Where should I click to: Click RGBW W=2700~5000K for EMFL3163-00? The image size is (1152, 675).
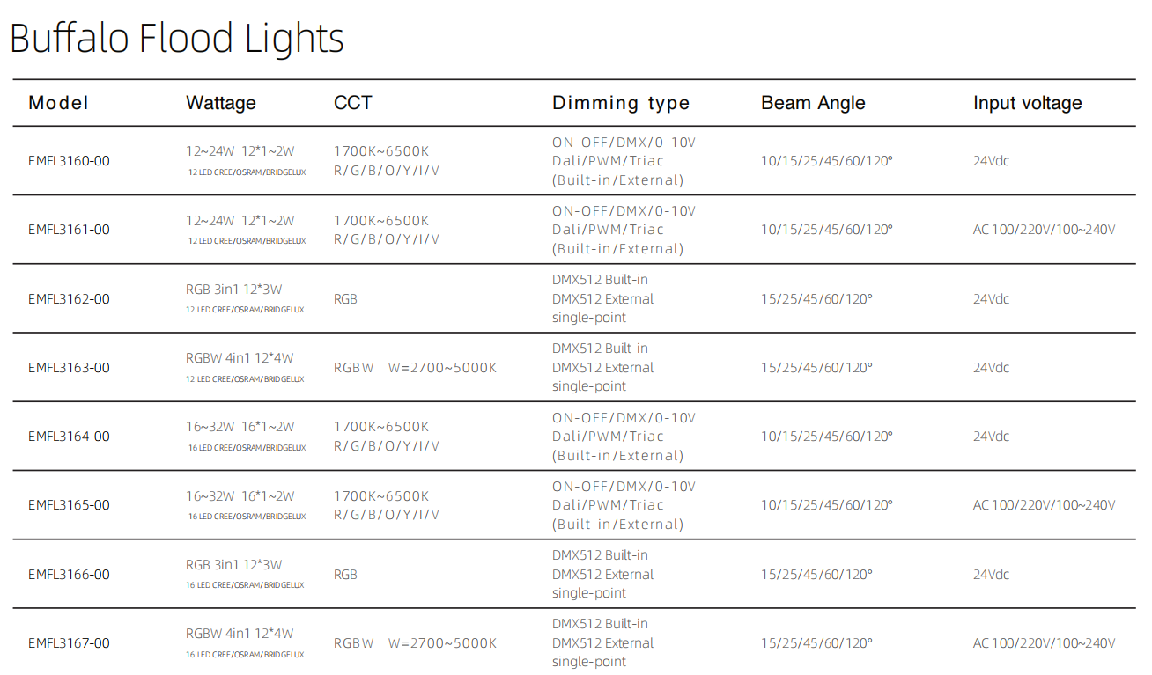(415, 368)
